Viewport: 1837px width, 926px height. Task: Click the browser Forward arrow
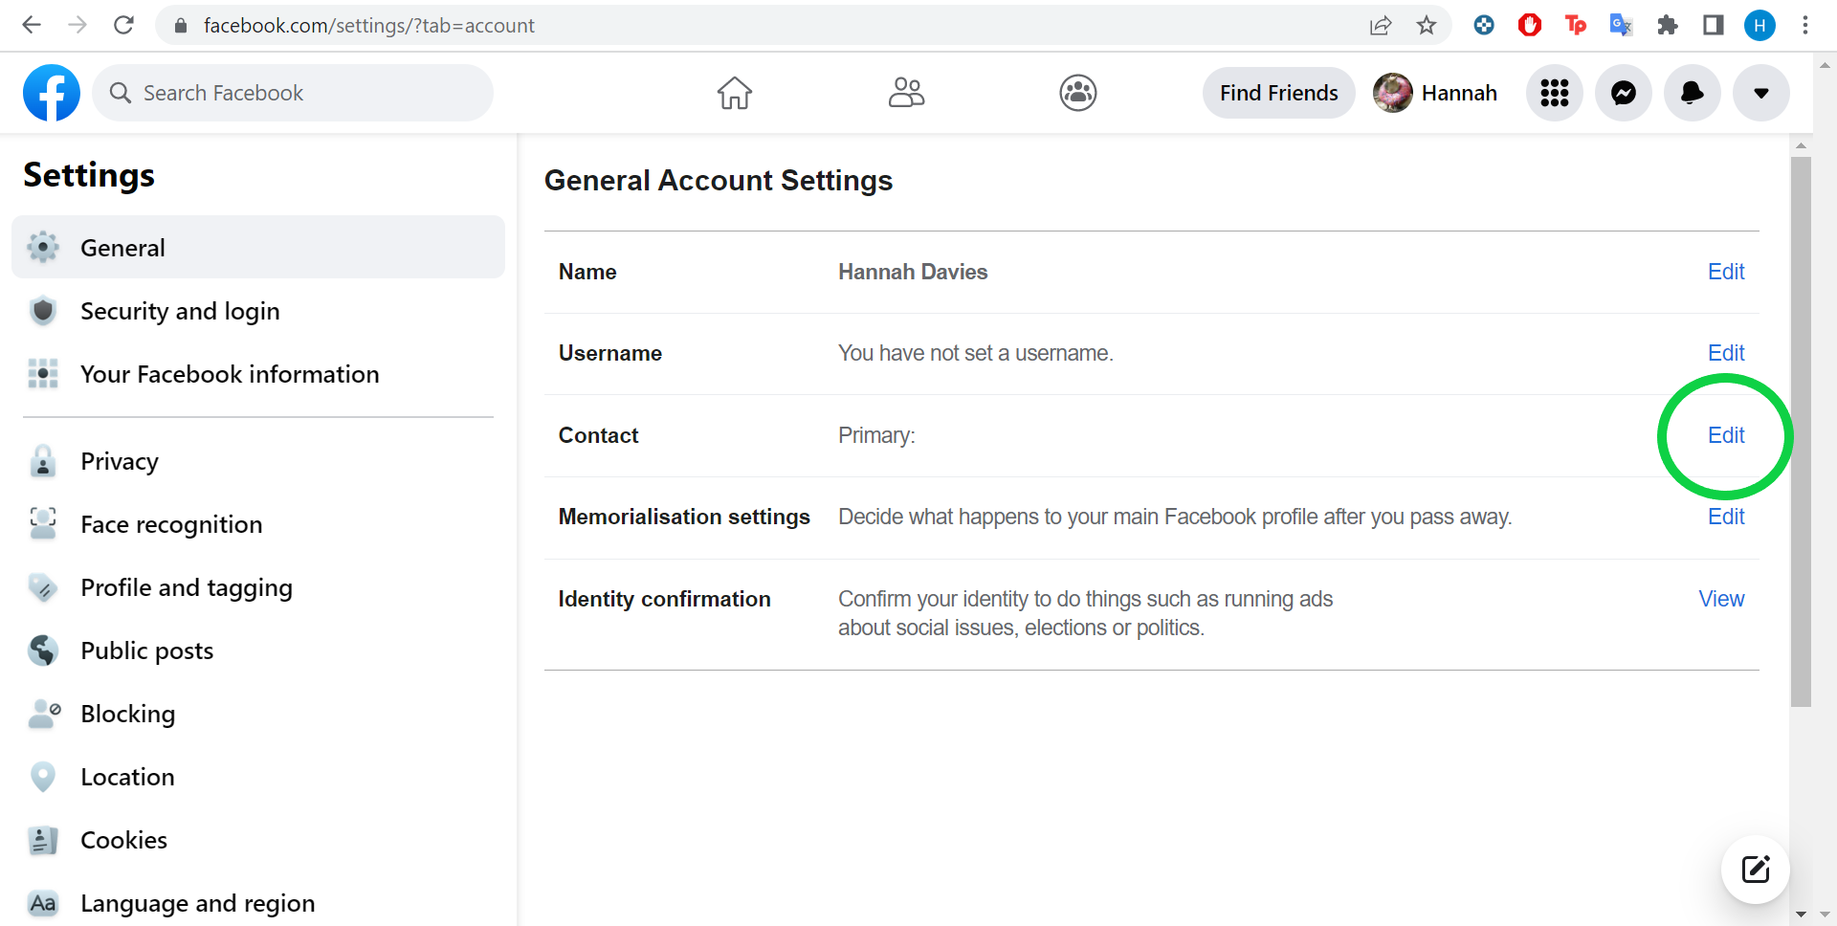(77, 25)
